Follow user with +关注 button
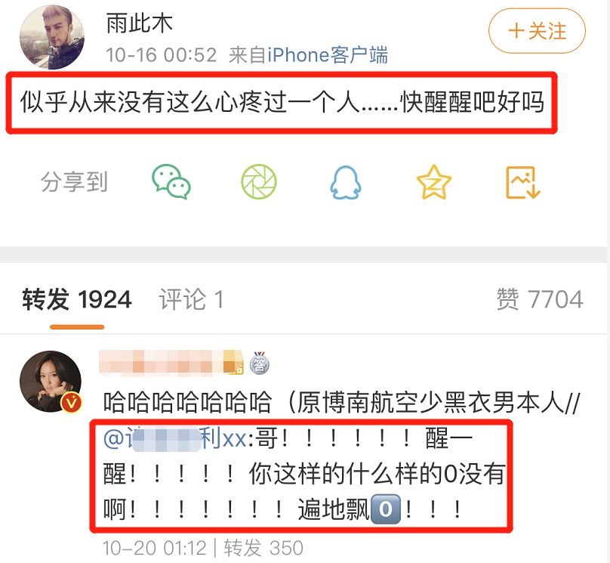 (537, 31)
